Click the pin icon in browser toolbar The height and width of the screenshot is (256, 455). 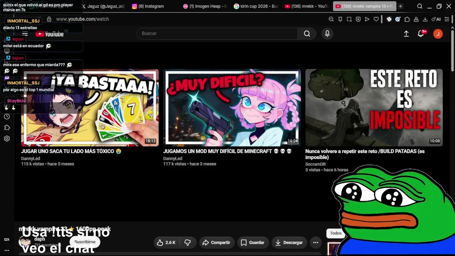pyautogui.click(x=340, y=19)
